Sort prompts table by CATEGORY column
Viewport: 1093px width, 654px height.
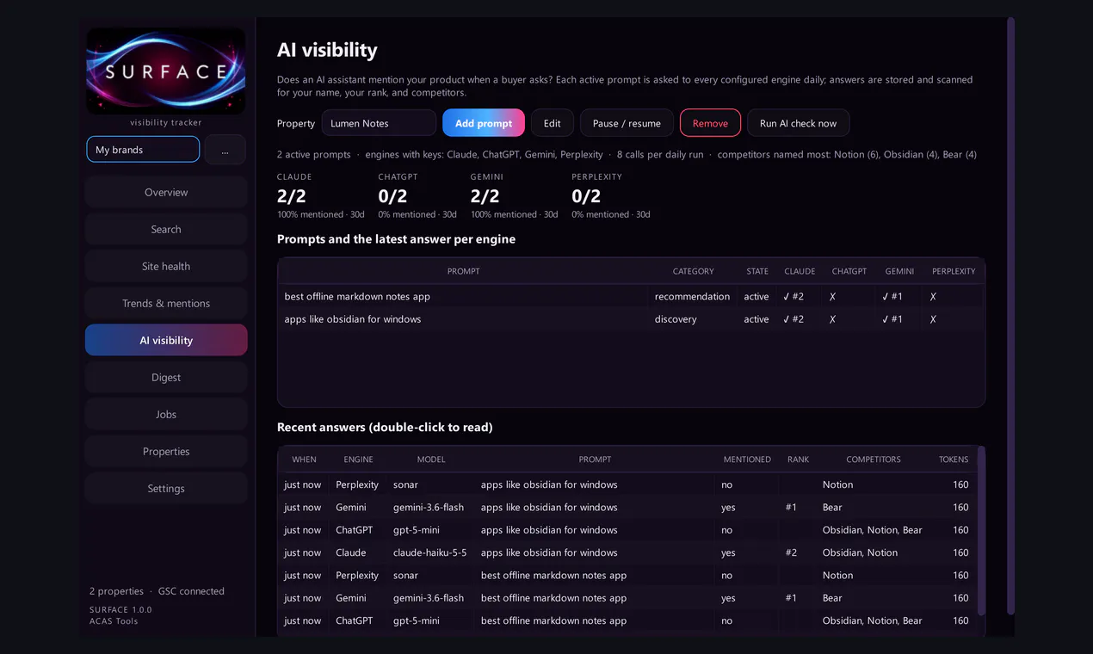pyautogui.click(x=693, y=271)
